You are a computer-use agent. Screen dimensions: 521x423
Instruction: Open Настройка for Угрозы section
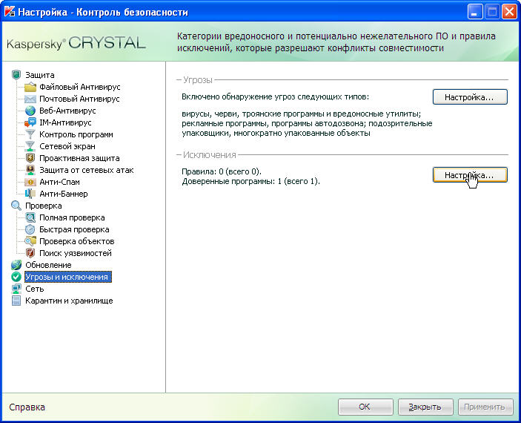(470, 97)
